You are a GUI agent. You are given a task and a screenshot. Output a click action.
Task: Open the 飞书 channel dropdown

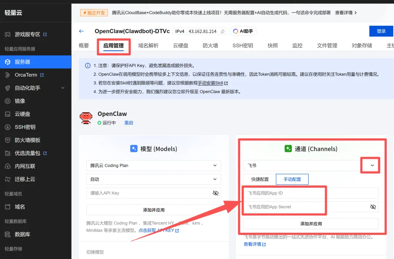coord(311,165)
